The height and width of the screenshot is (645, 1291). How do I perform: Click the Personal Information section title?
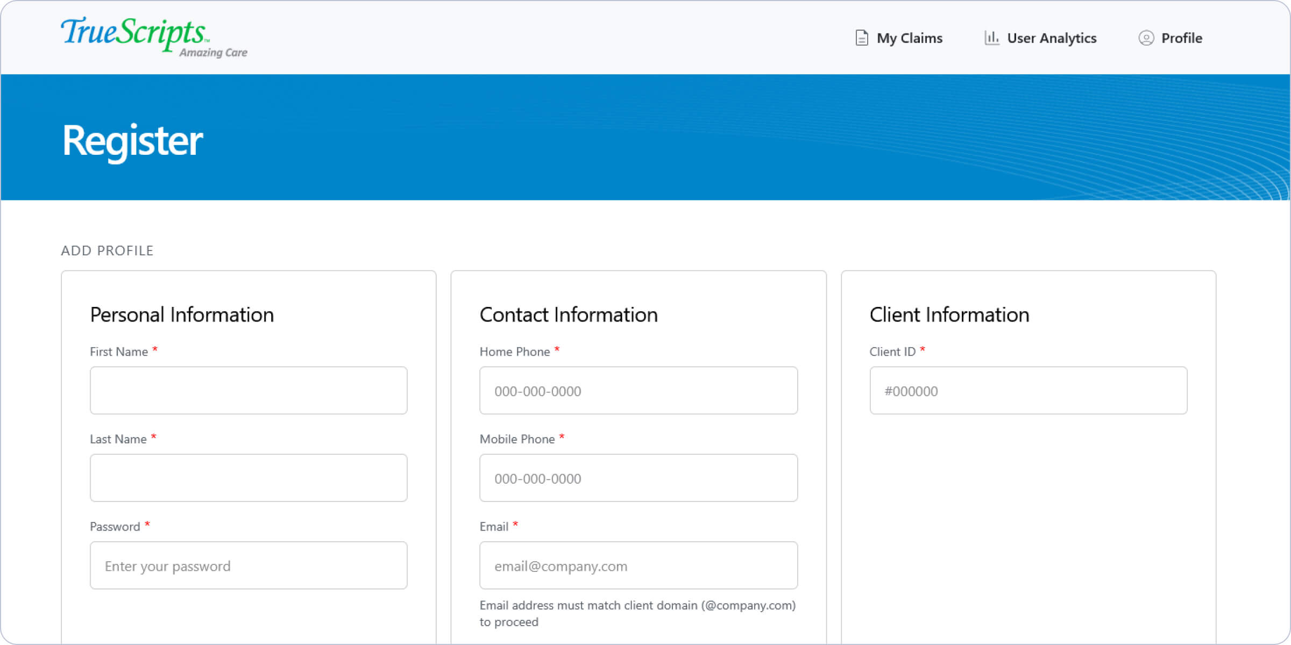coord(182,315)
